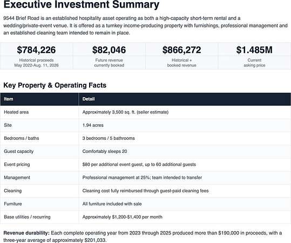291x243 pixels.
Task: Click the 9544 Brief Road intro paragraph
Action: [x=146, y=25]
